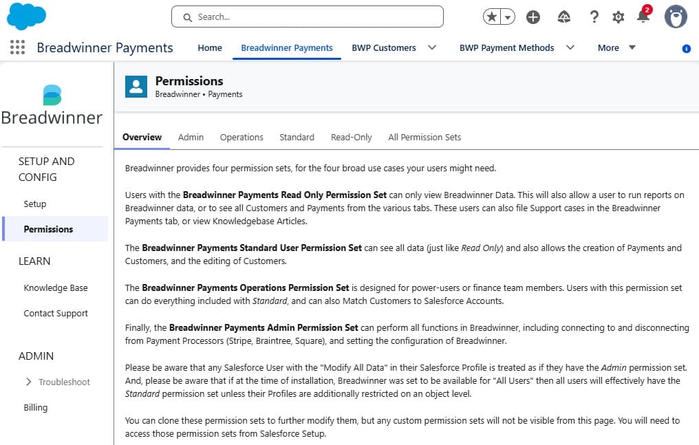Open Knowledge Base in the sidebar
Screen dimensions: 699x445
pyautogui.click(x=56, y=287)
